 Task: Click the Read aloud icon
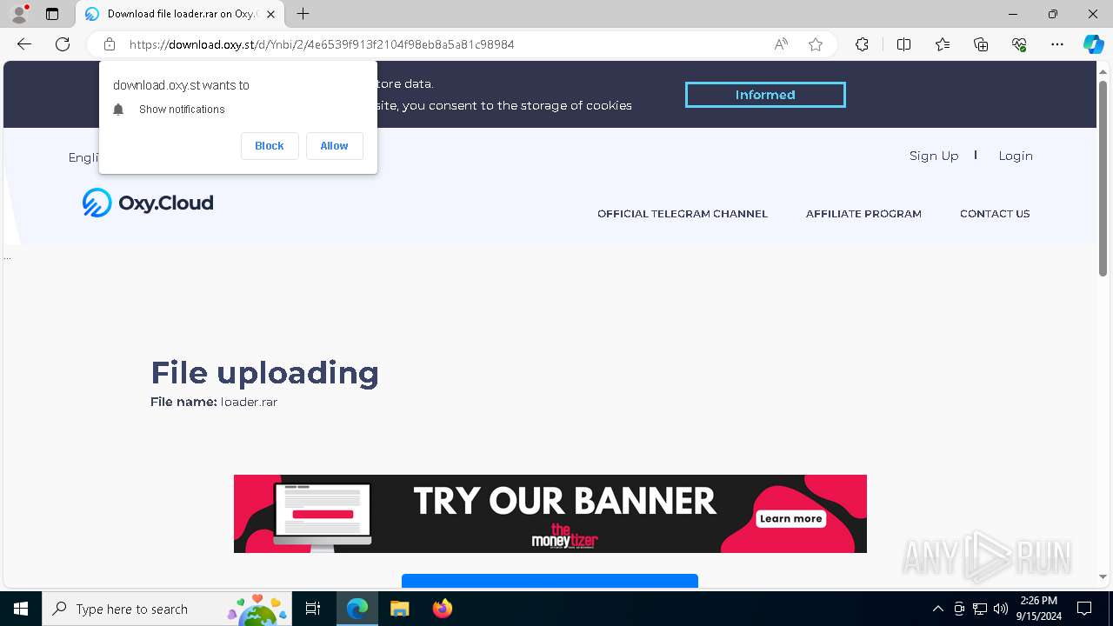[781, 44]
